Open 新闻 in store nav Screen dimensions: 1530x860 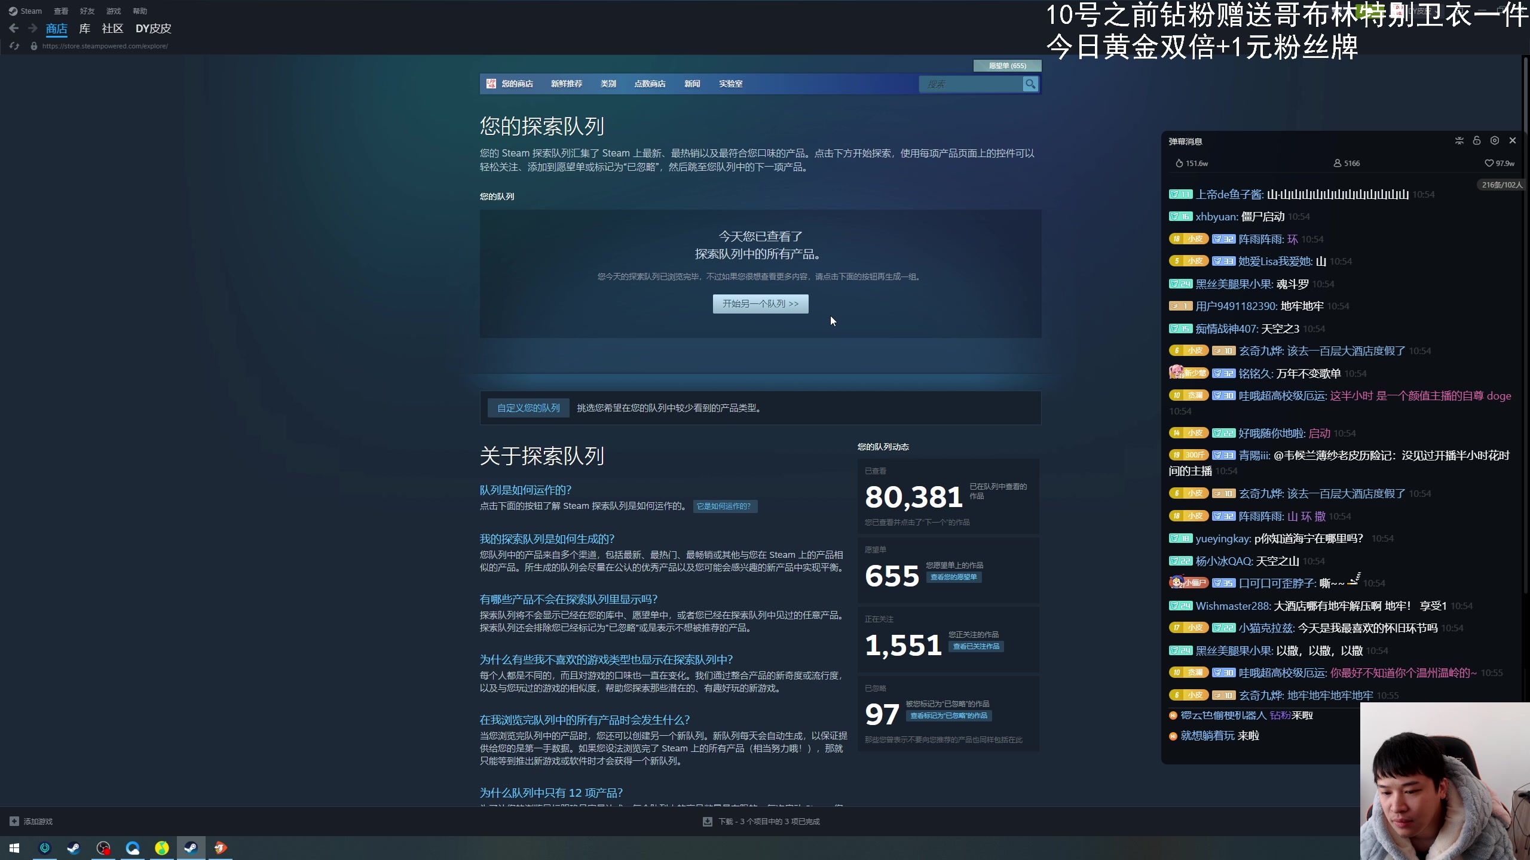pos(692,84)
